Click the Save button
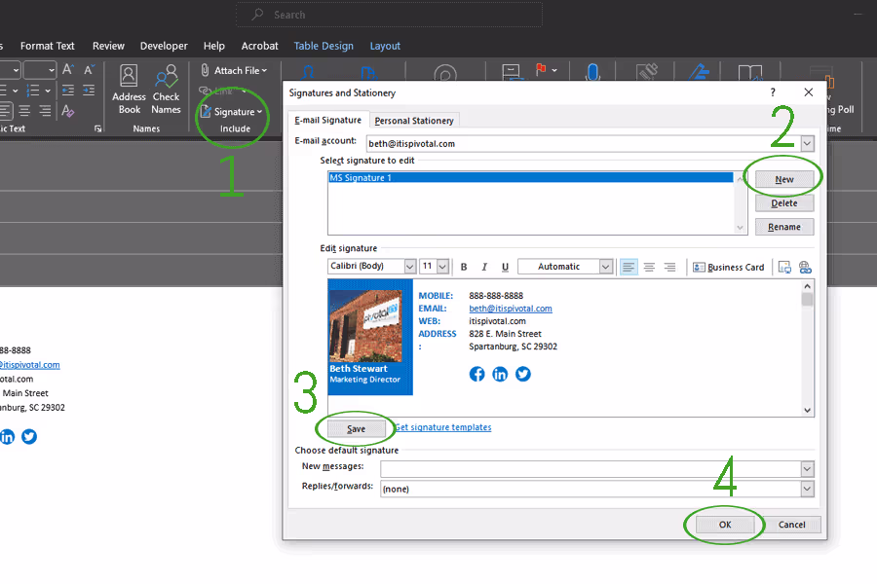 (x=357, y=428)
